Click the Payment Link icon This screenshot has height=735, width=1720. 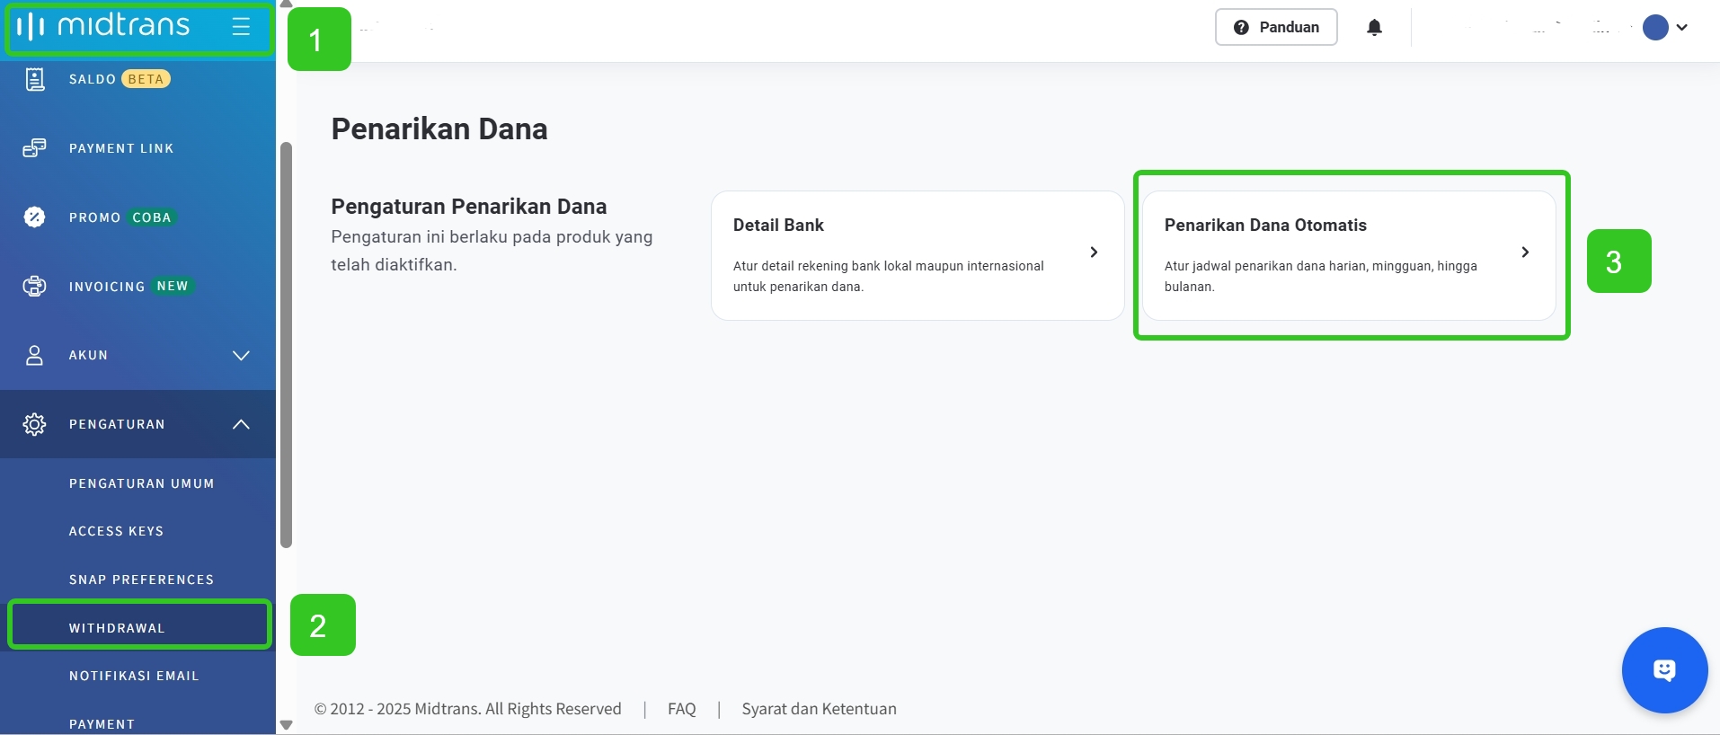pyautogui.click(x=34, y=148)
